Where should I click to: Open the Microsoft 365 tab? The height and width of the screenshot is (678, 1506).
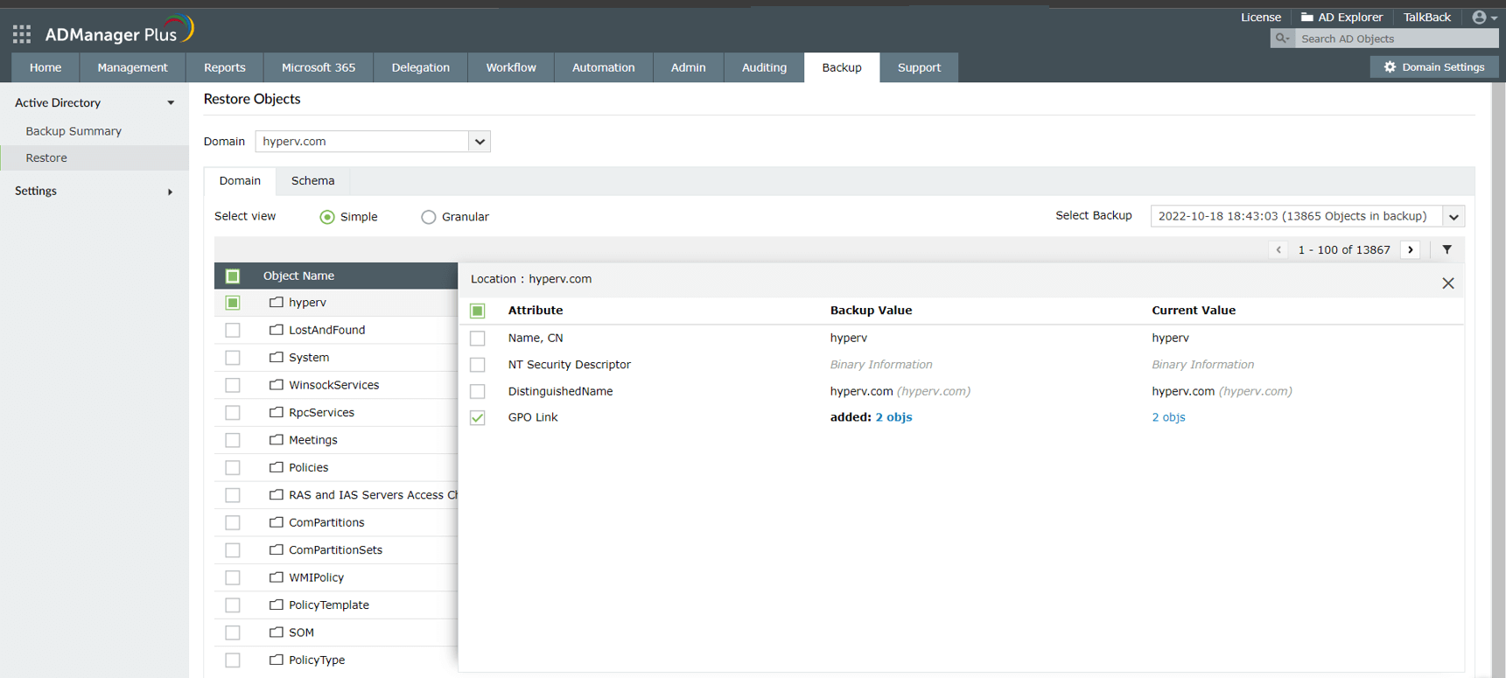(x=319, y=67)
